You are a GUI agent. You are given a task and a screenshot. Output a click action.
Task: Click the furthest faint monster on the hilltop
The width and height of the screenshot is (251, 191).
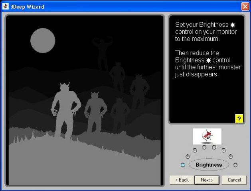[102, 52]
